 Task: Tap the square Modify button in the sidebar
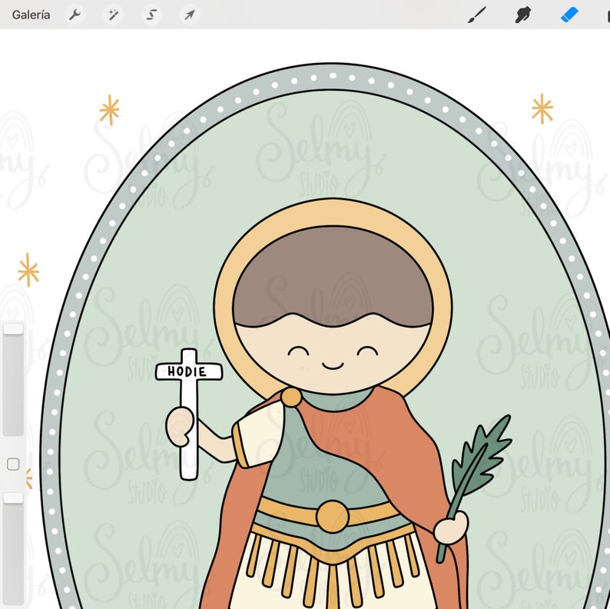pyautogui.click(x=13, y=464)
